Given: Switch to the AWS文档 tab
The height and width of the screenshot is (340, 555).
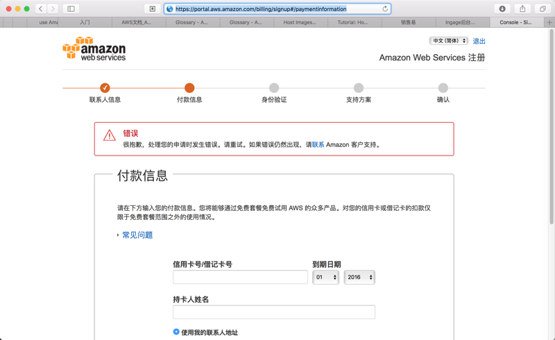Looking at the screenshot, I should pyautogui.click(x=139, y=22).
